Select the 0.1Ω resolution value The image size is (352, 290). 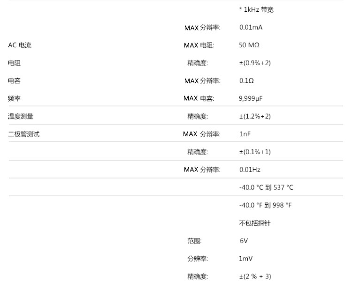(x=246, y=81)
